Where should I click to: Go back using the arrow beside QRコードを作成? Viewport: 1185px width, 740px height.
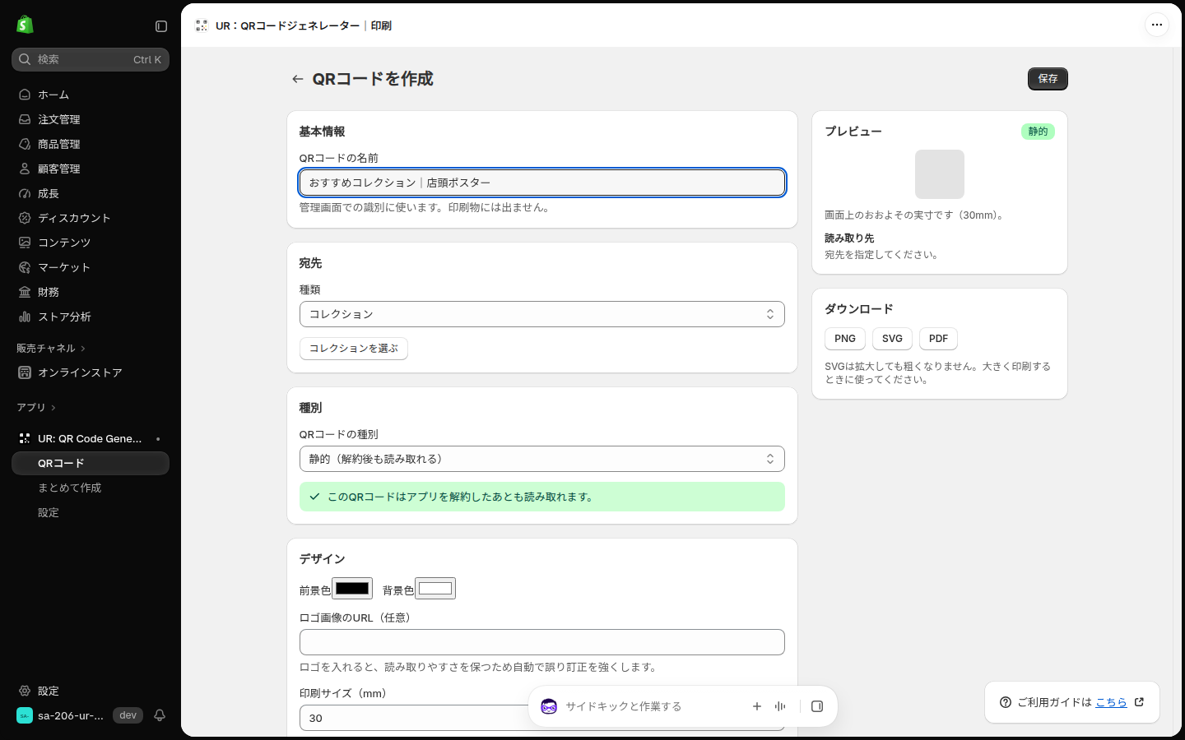pyautogui.click(x=298, y=79)
